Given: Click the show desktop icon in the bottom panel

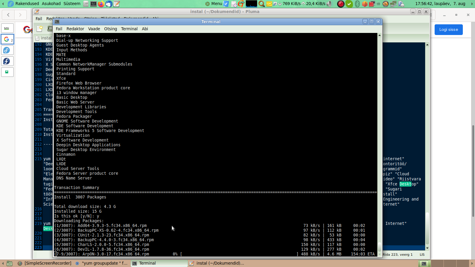Looking at the screenshot, I should click(x=9, y=263).
